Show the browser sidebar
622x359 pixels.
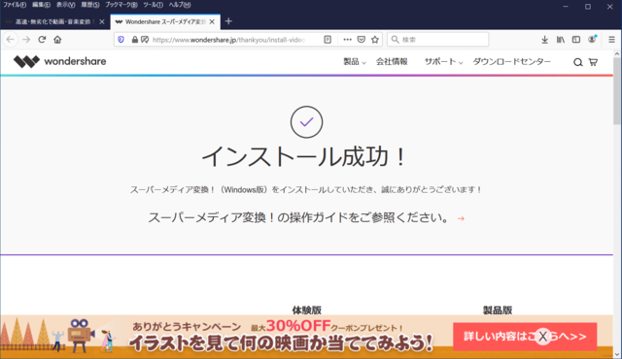click(x=576, y=40)
